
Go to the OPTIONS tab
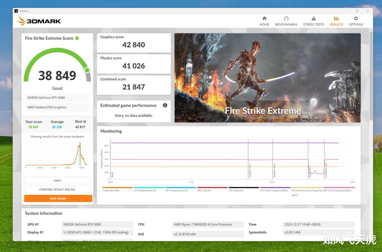pos(356,21)
